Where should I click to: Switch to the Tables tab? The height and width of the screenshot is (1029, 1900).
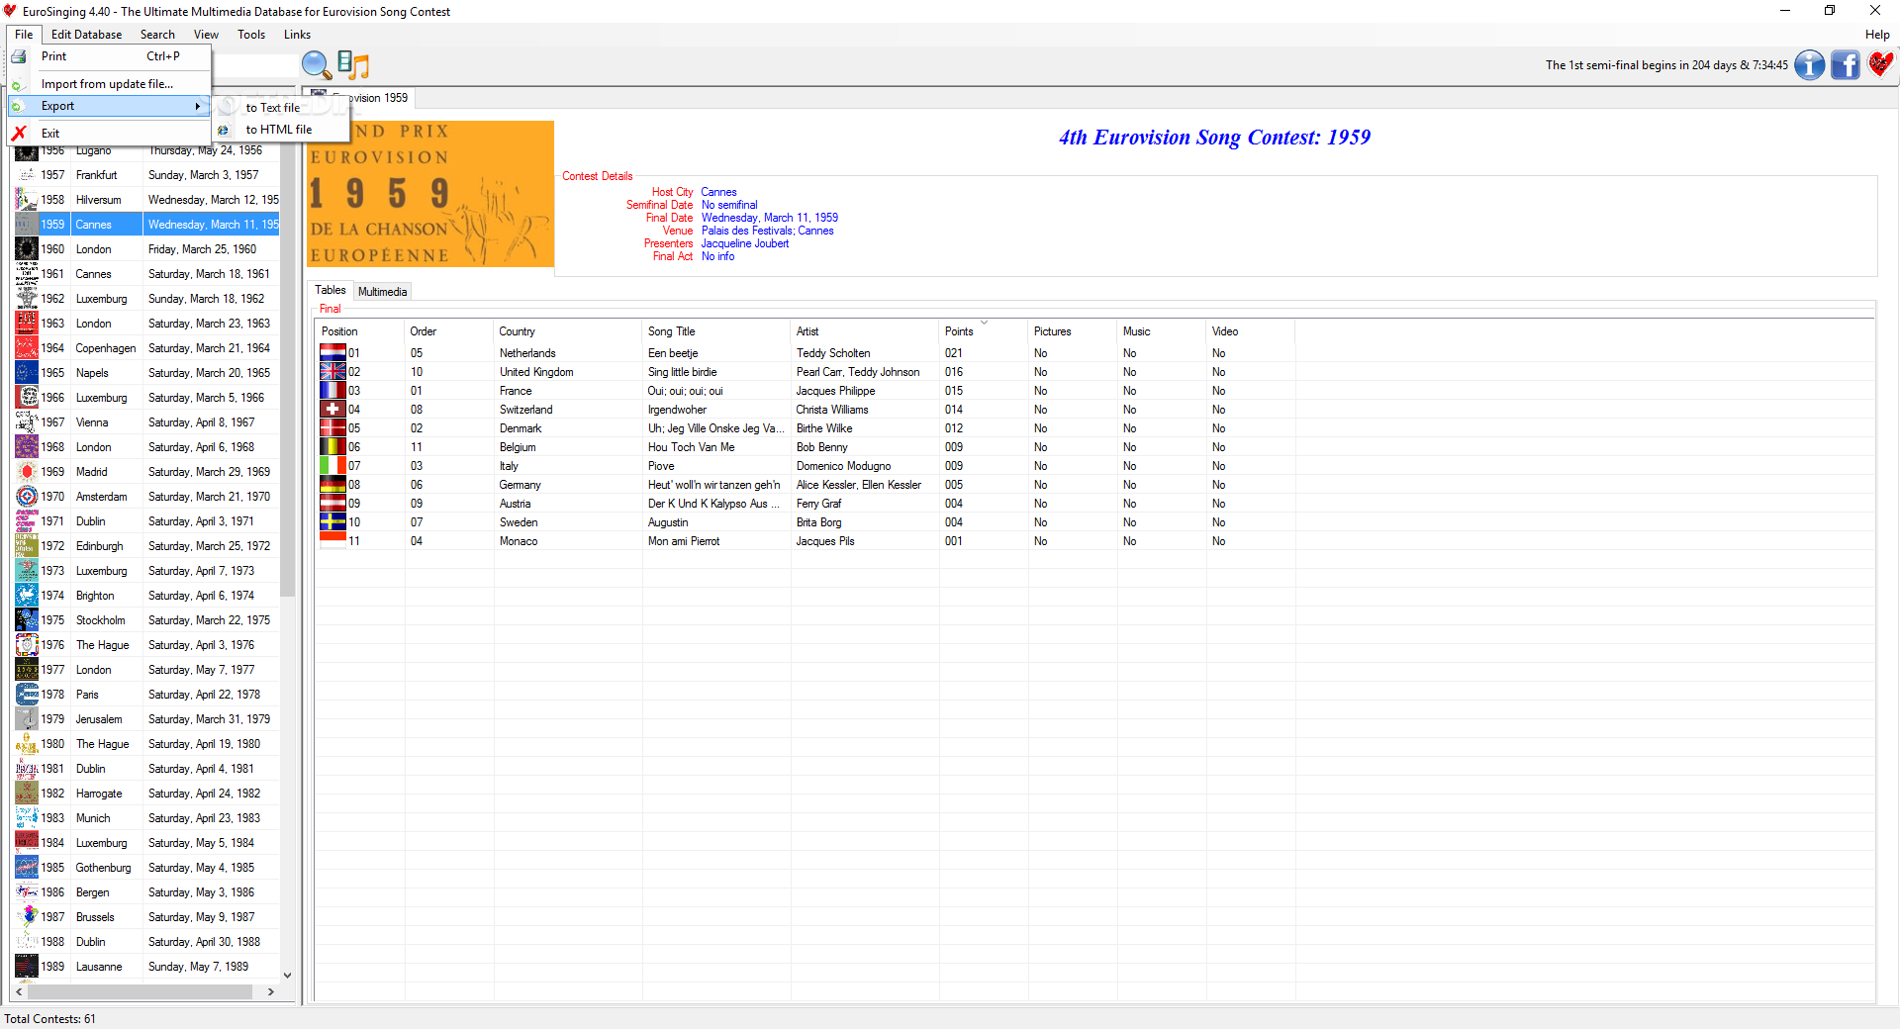(x=331, y=290)
